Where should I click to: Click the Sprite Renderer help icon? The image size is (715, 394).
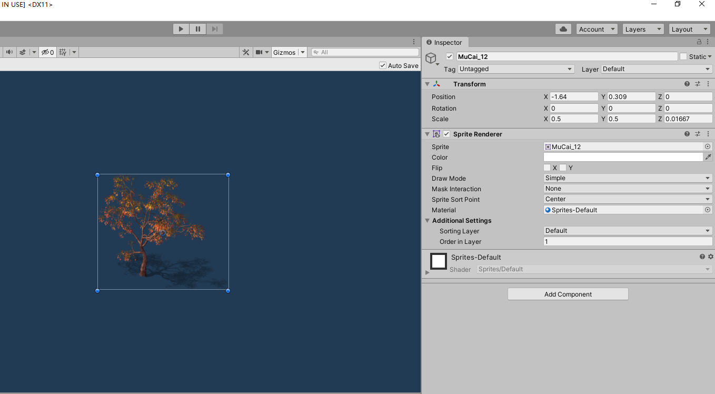[687, 134]
